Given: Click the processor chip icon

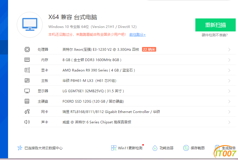Looking at the screenshot, I should pos(27,50).
